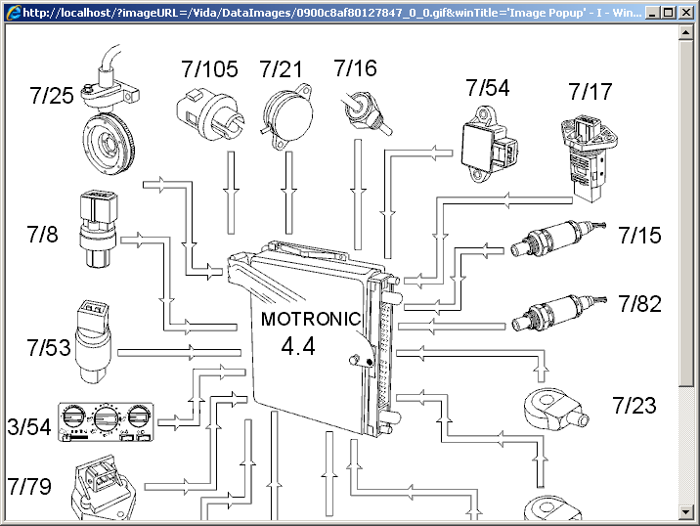The height and width of the screenshot is (526, 700).
Task: Click the label 7/17
Action: click(591, 92)
